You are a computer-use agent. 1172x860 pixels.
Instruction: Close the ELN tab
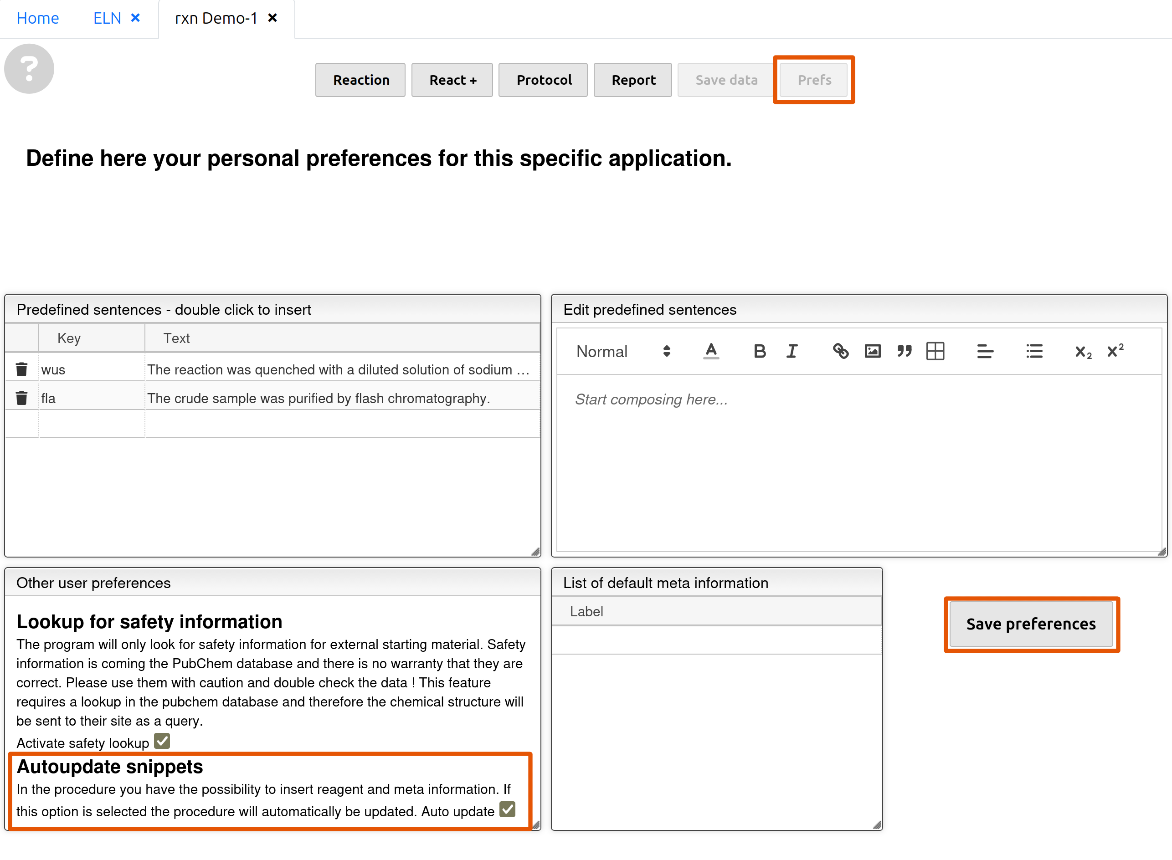click(135, 18)
